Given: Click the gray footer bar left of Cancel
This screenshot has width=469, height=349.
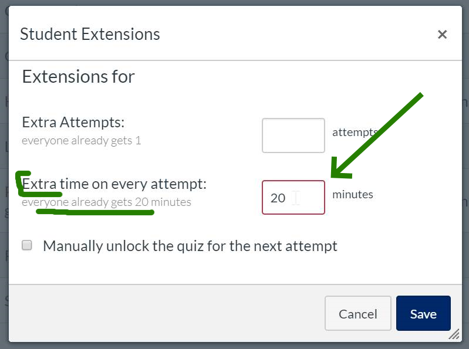Looking at the screenshot, I should [164, 313].
